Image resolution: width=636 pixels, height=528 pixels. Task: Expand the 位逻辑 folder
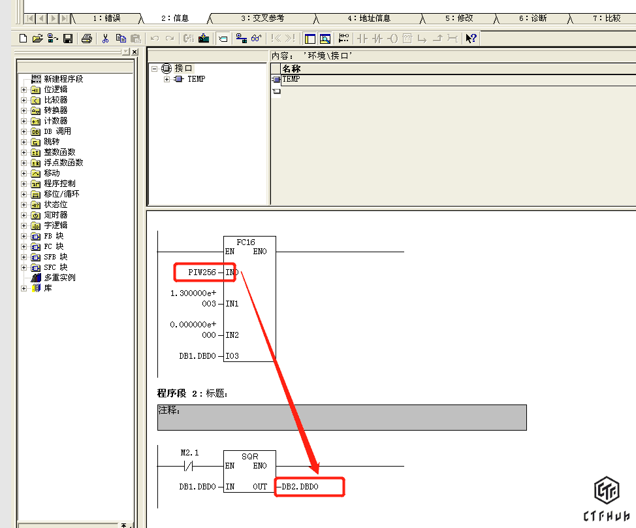tap(24, 90)
